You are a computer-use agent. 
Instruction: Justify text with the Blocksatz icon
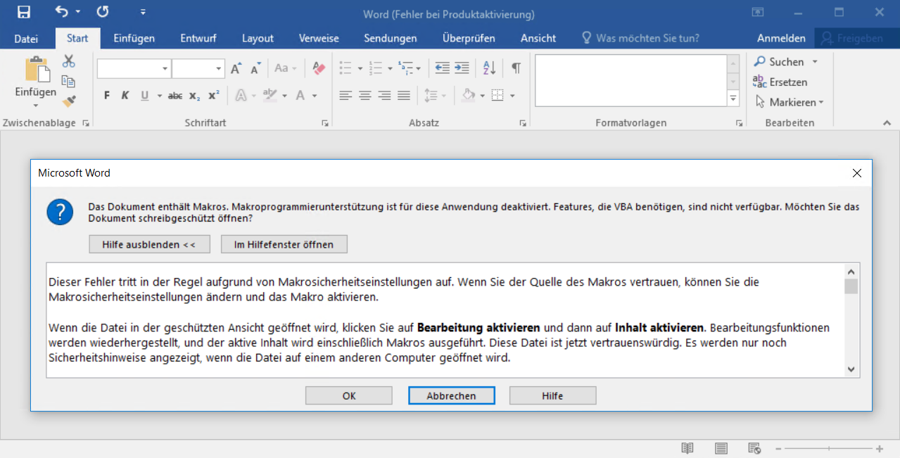click(x=404, y=96)
